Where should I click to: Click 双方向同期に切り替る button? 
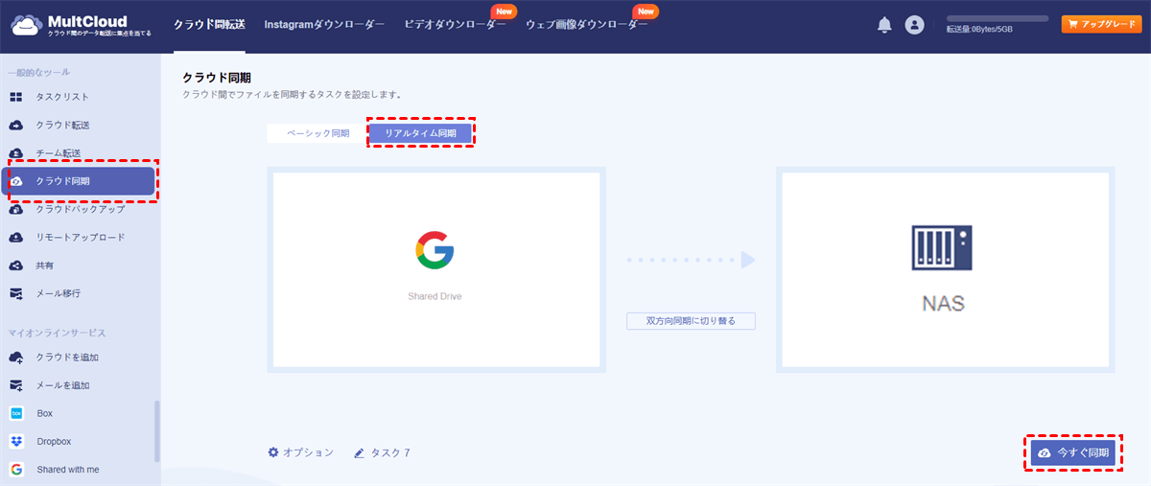(691, 321)
